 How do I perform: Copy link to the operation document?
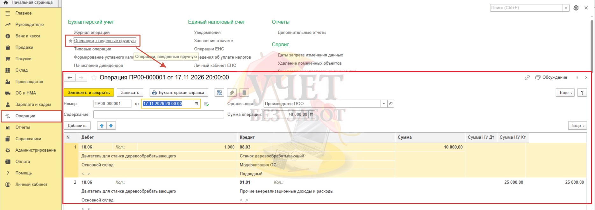(x=527, y=78)
